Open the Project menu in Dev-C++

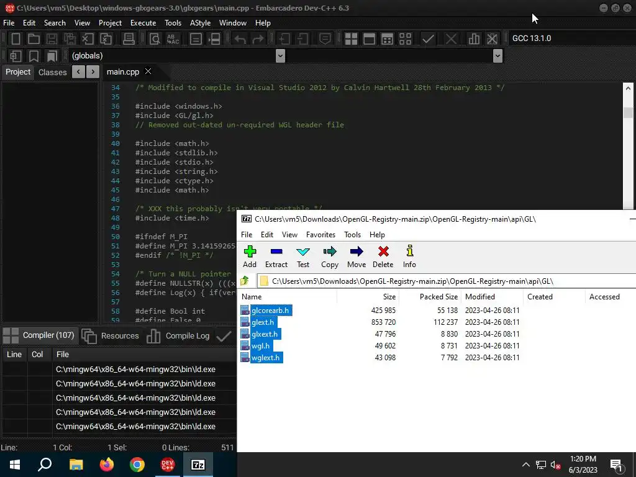click(110, 23)
